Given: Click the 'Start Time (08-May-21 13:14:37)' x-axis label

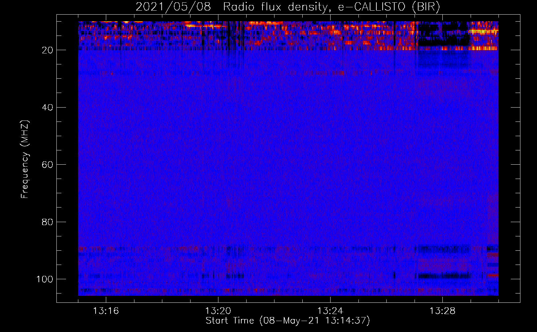Looking at the screenshot, I should click(288, 321).
